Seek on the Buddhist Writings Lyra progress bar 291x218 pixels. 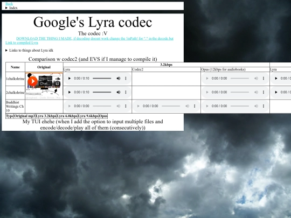coord(102,106)
